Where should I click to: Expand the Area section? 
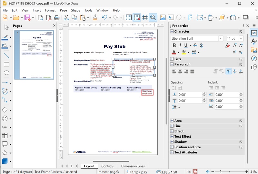click(172, 121)
